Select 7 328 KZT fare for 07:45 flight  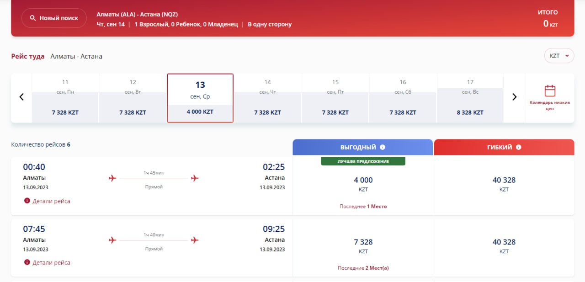coord(363,246)
